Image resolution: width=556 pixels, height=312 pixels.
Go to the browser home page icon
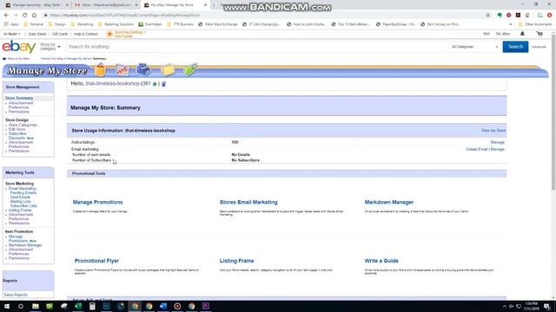tap(34, 16)
